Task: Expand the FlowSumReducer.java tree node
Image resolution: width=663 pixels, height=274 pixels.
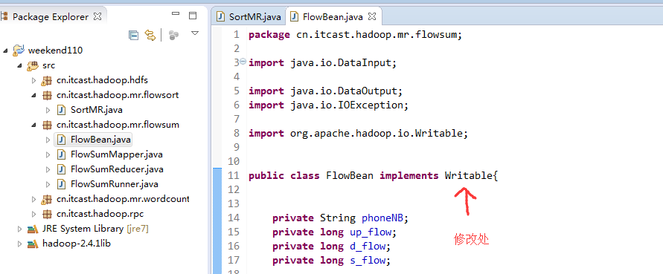Action: [48, 169]
